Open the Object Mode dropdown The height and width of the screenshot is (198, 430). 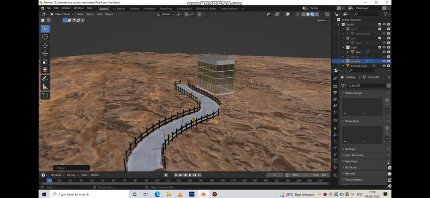click(x=62, y=14)
